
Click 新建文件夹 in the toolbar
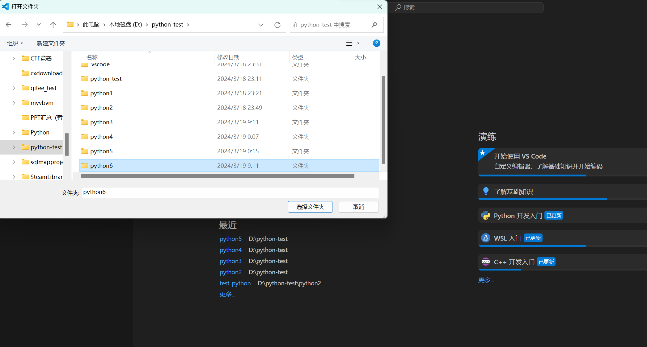click(51, 43)
